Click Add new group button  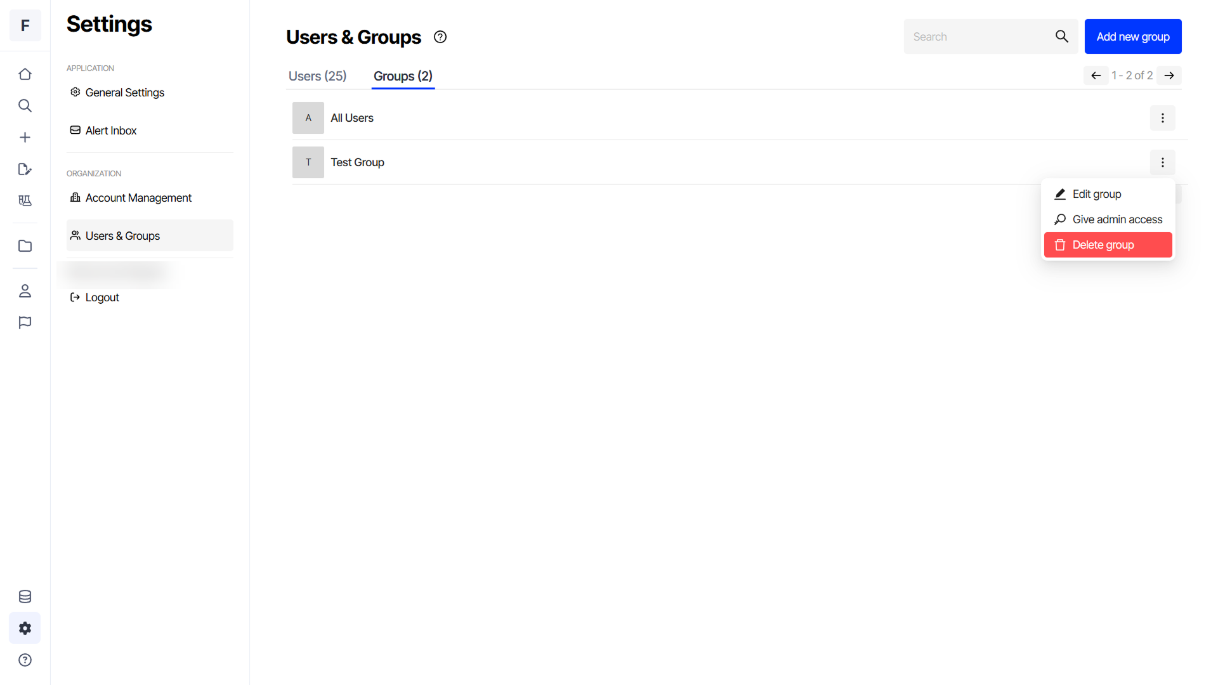pyautogui.click(x=1133, y=36)
